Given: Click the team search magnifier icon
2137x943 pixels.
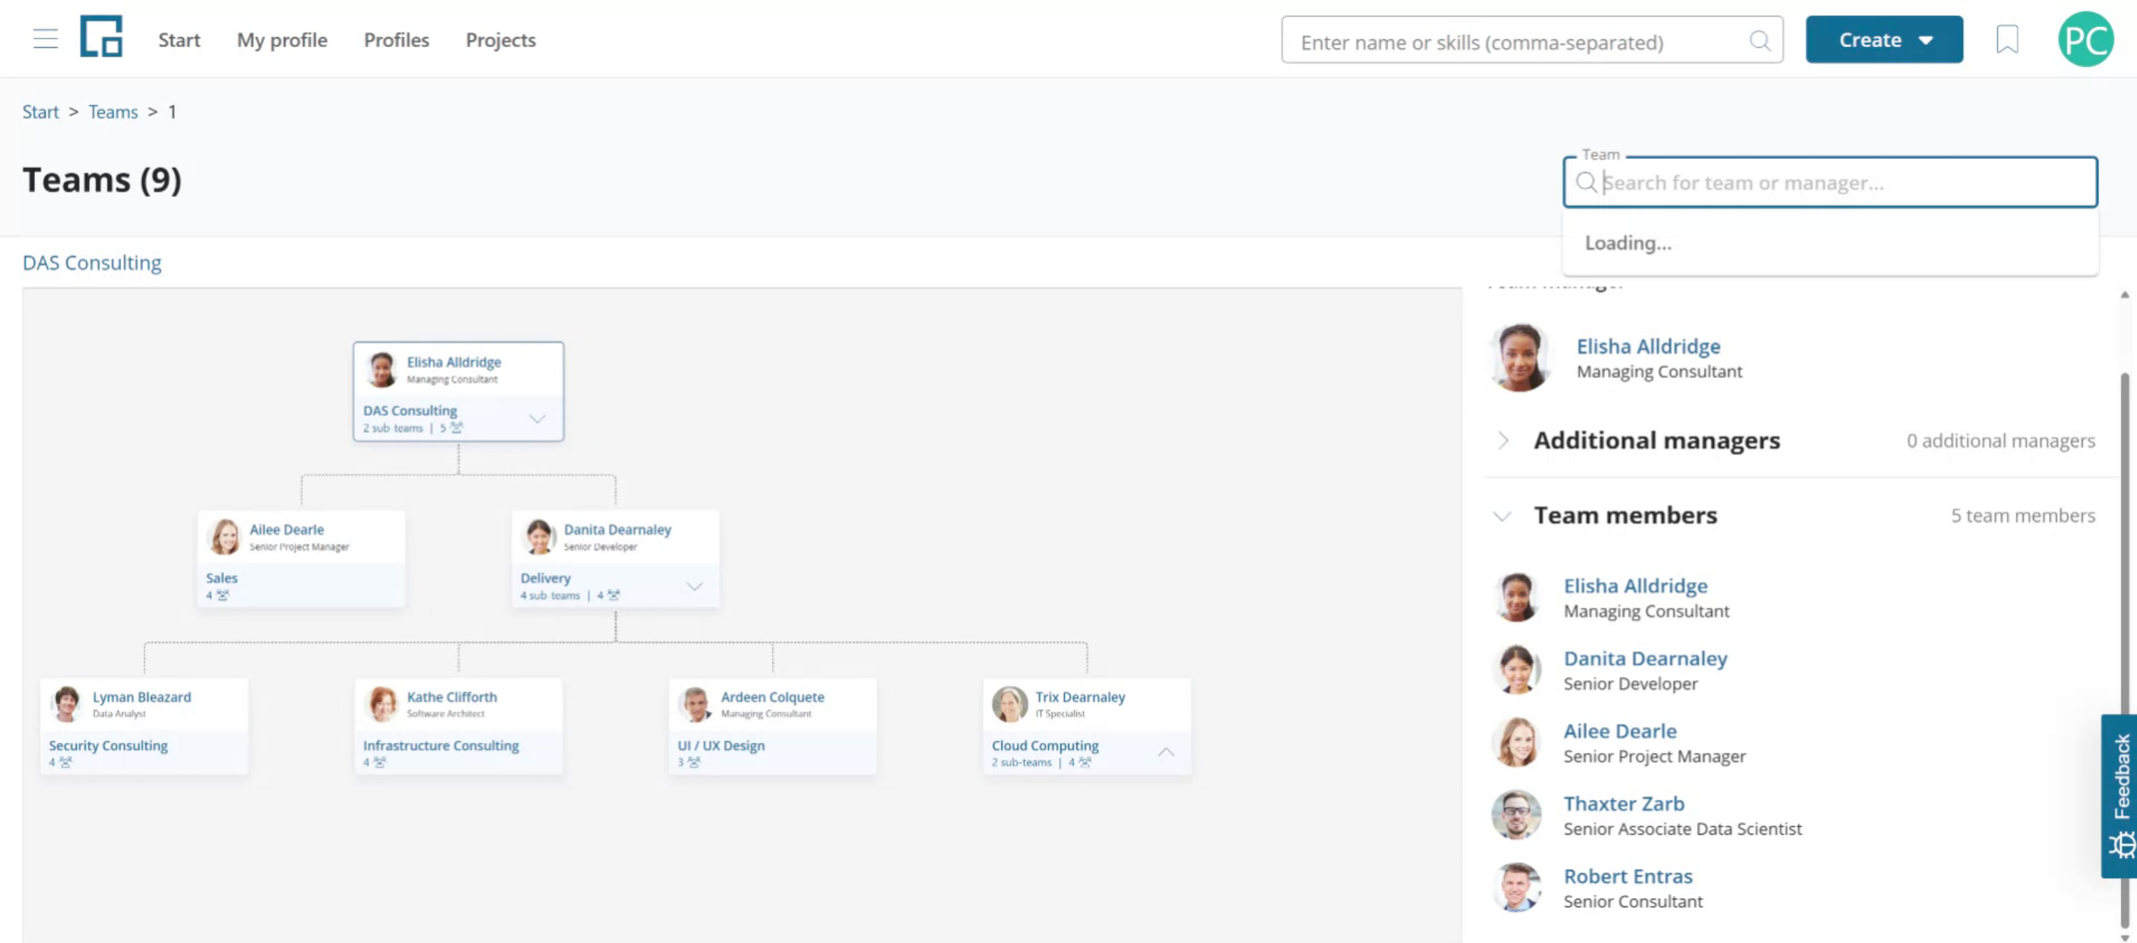Looking at the screenshot, I should [1586, 183].
